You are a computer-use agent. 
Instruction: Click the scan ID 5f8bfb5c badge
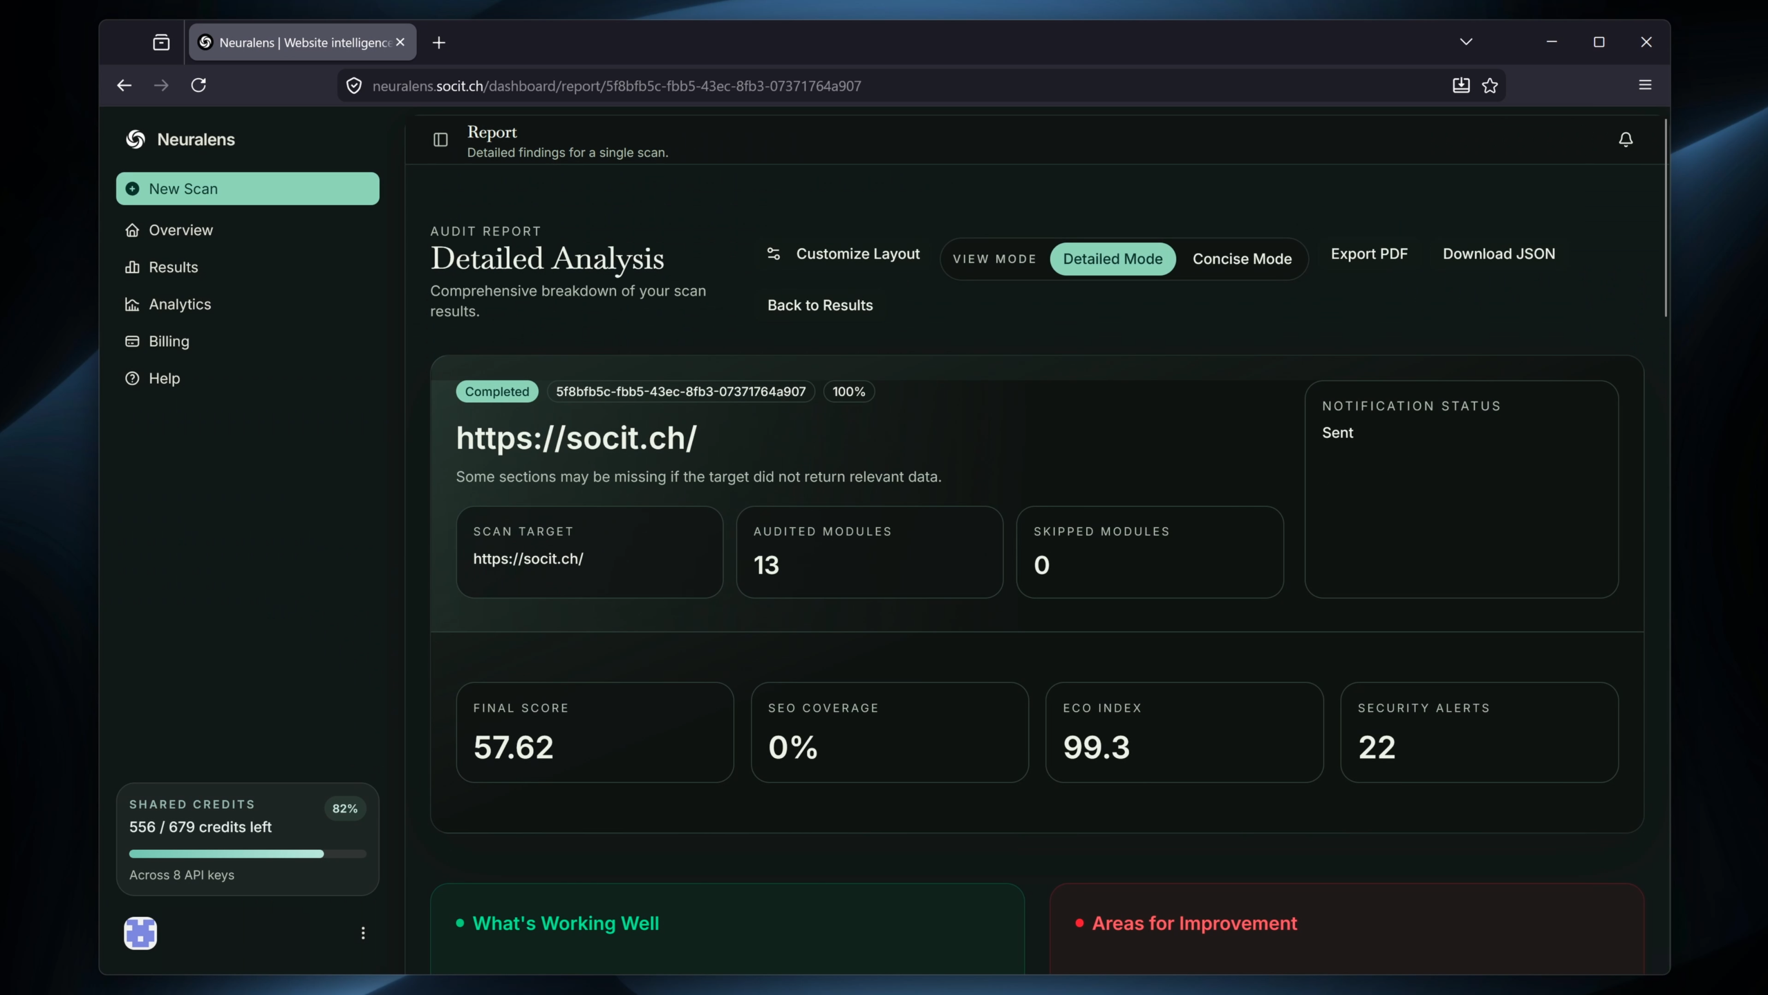(680, 392)
